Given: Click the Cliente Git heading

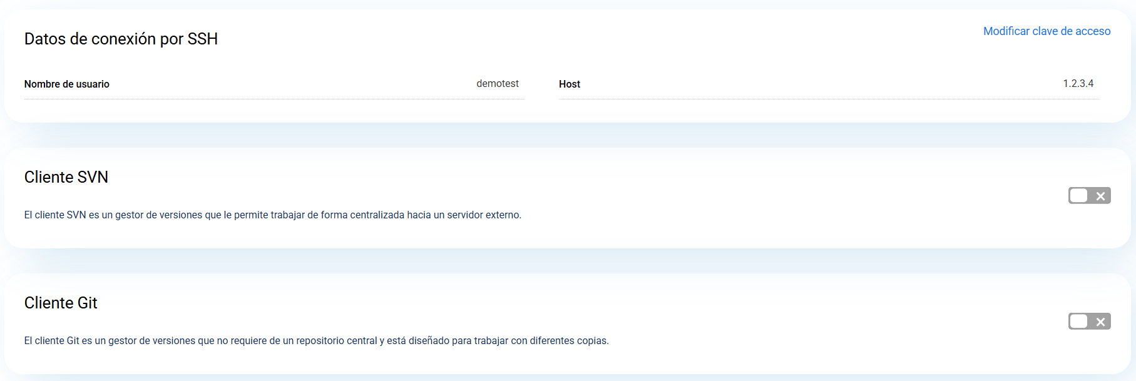Looking at the screenshot, I should 61,303.
